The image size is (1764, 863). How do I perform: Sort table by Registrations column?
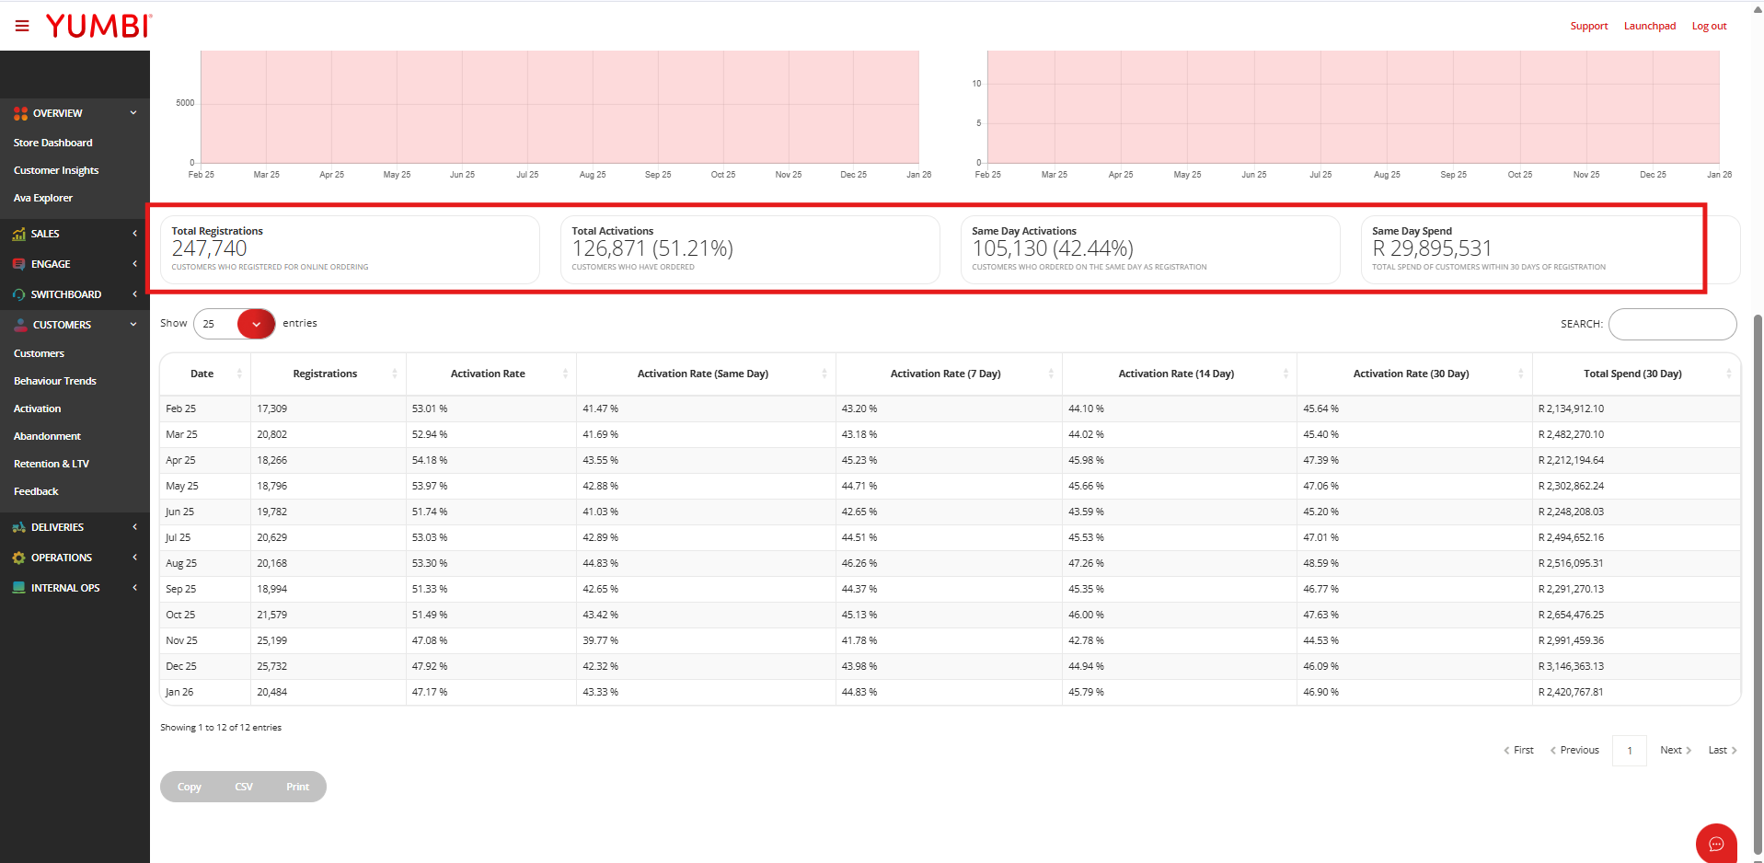point(326,374)
